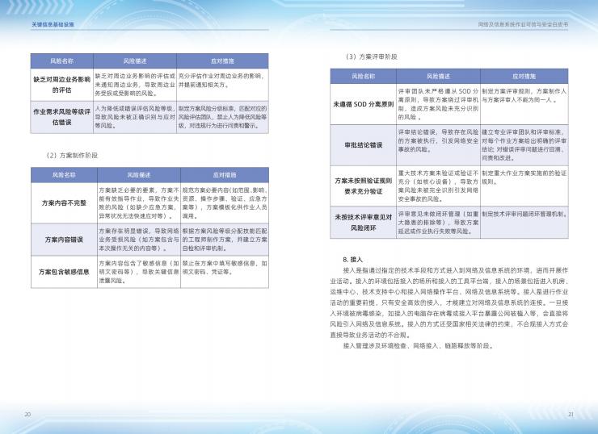Click the description cell starting '重大技术方案未验证'
Screen dimensions: 598x434
pyautogui.click(x=438, y=186)
